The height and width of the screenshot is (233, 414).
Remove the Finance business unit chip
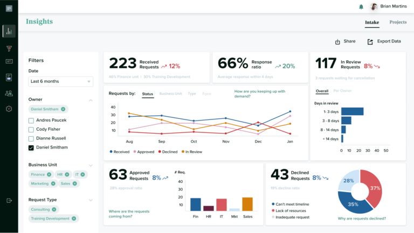click(49, 174)
